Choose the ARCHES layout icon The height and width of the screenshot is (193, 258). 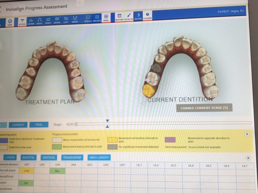[97, 18]
